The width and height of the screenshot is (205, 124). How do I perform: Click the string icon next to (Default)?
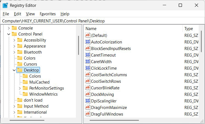click(88, 35)
